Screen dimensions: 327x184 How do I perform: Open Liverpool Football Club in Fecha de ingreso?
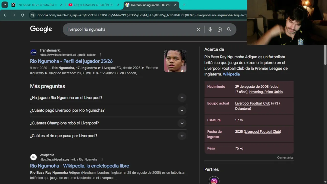point(262,132)
